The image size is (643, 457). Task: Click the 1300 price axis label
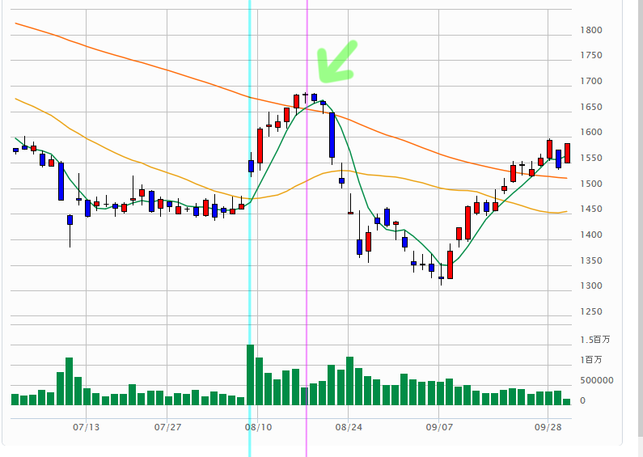point(591,286)
